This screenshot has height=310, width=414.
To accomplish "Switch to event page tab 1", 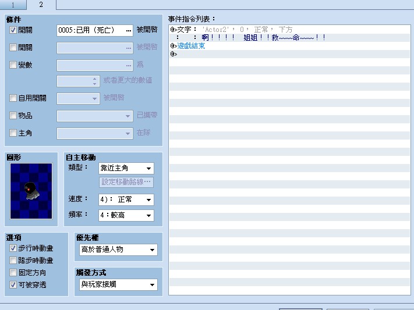I will [13, 5].
